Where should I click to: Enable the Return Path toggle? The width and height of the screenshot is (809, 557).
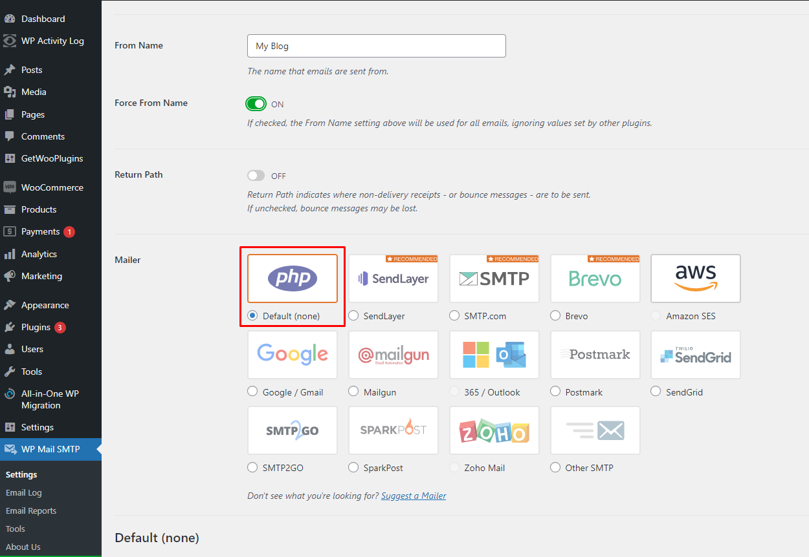[x=256, y=176]
